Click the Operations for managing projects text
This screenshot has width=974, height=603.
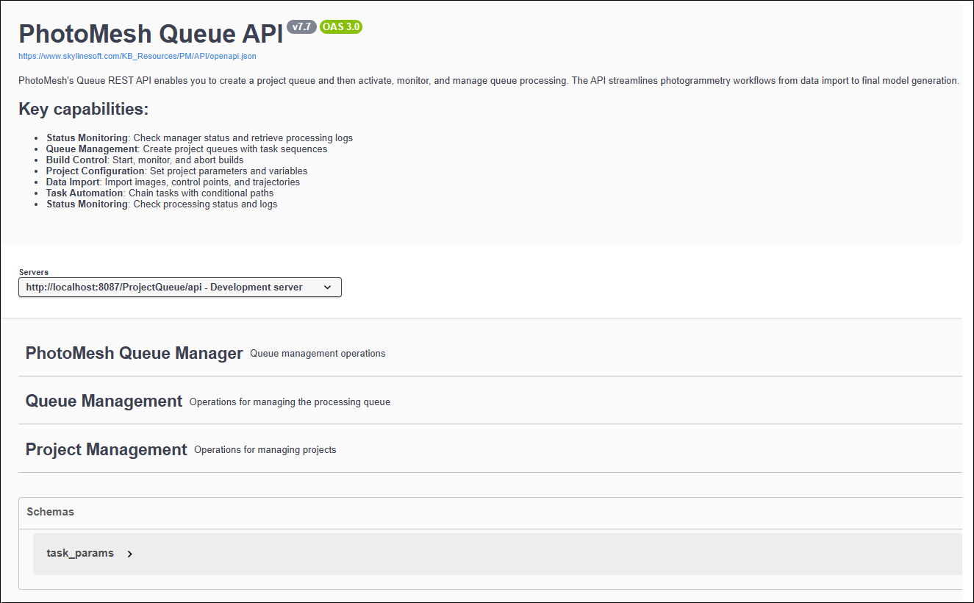(265, 449)
